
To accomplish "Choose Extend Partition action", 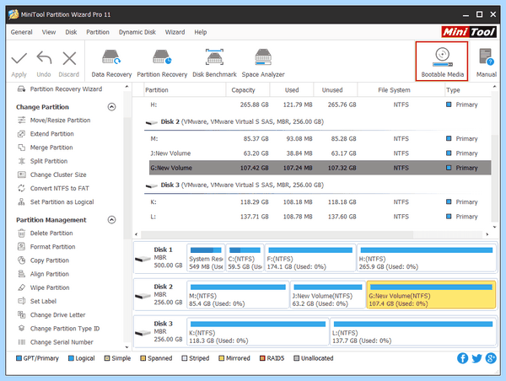I will [x=51, y=134].
